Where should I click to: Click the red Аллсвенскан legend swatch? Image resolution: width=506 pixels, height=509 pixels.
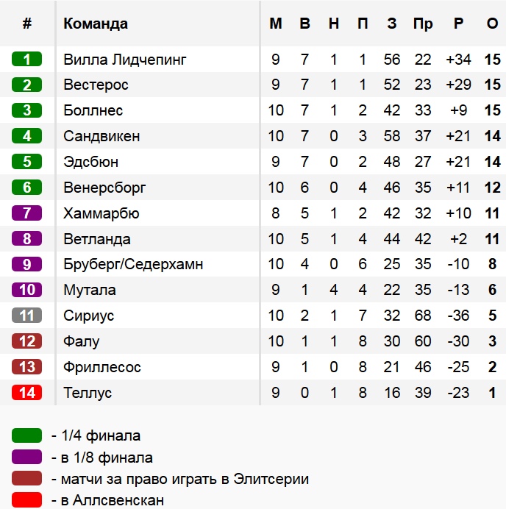point(27,500)
